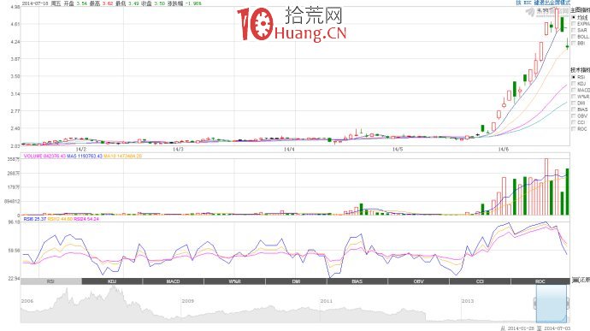Click the RSI12 legend value text
Viewport: 590px width, 331px height.
60,219
